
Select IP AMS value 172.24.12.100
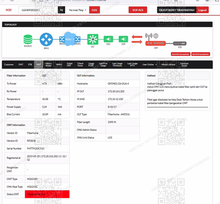tap(115, 99)
